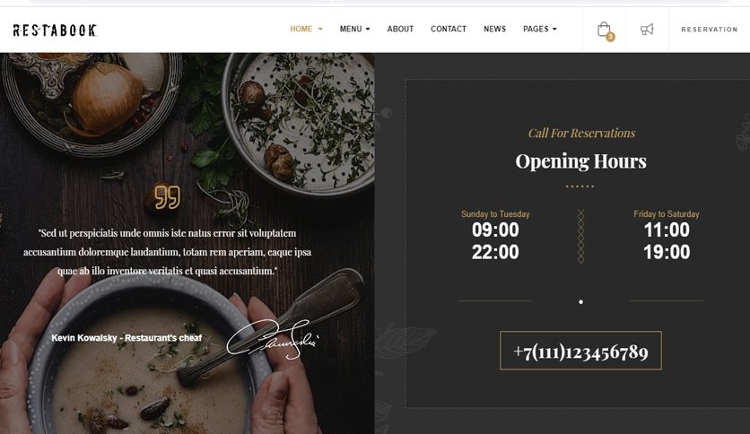
Task: Click the golden quotation marks icon
Action: pyautogui.click(x=168, y=197)
